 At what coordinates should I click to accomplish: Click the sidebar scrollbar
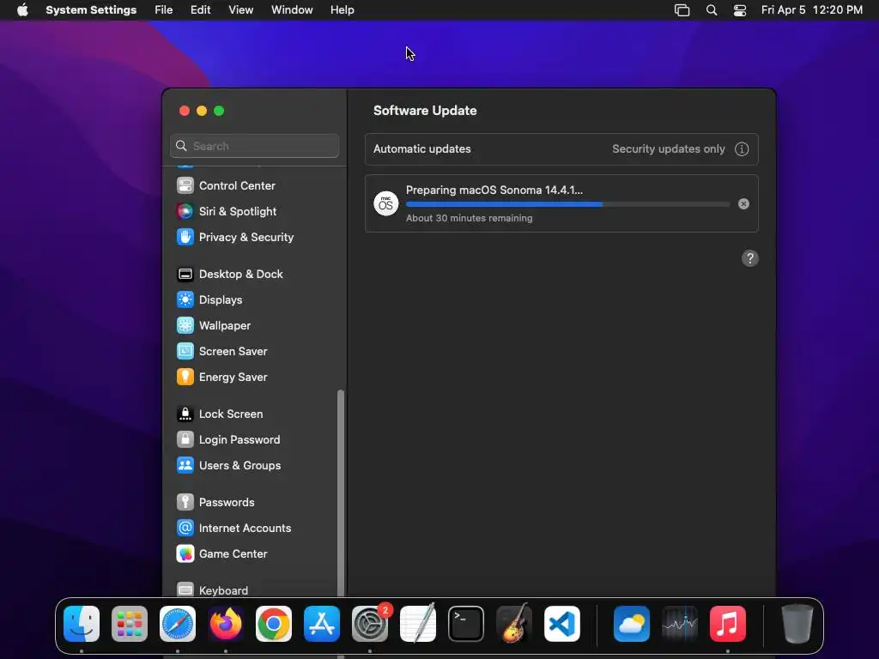pyautogui.click(x=340, y=493)
